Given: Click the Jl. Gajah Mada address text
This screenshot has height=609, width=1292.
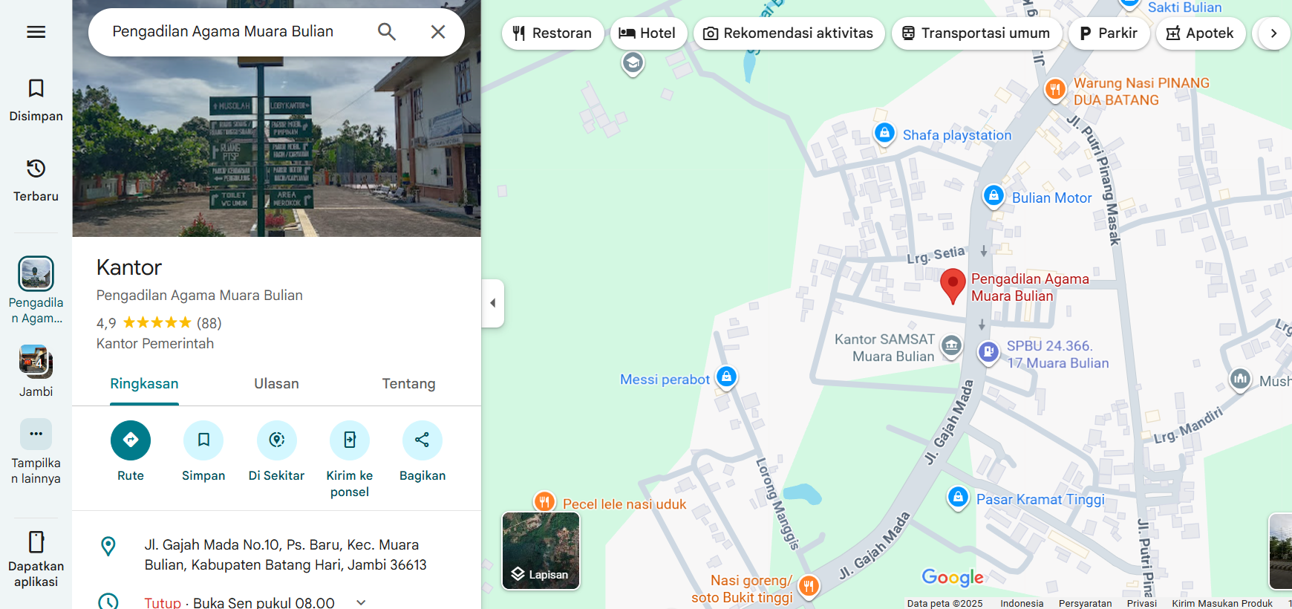Looking at the screenshot, I should pos(286,555).
